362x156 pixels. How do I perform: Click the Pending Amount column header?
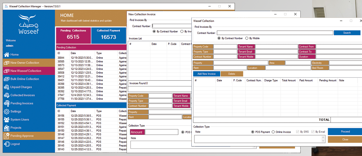[328, 80]
